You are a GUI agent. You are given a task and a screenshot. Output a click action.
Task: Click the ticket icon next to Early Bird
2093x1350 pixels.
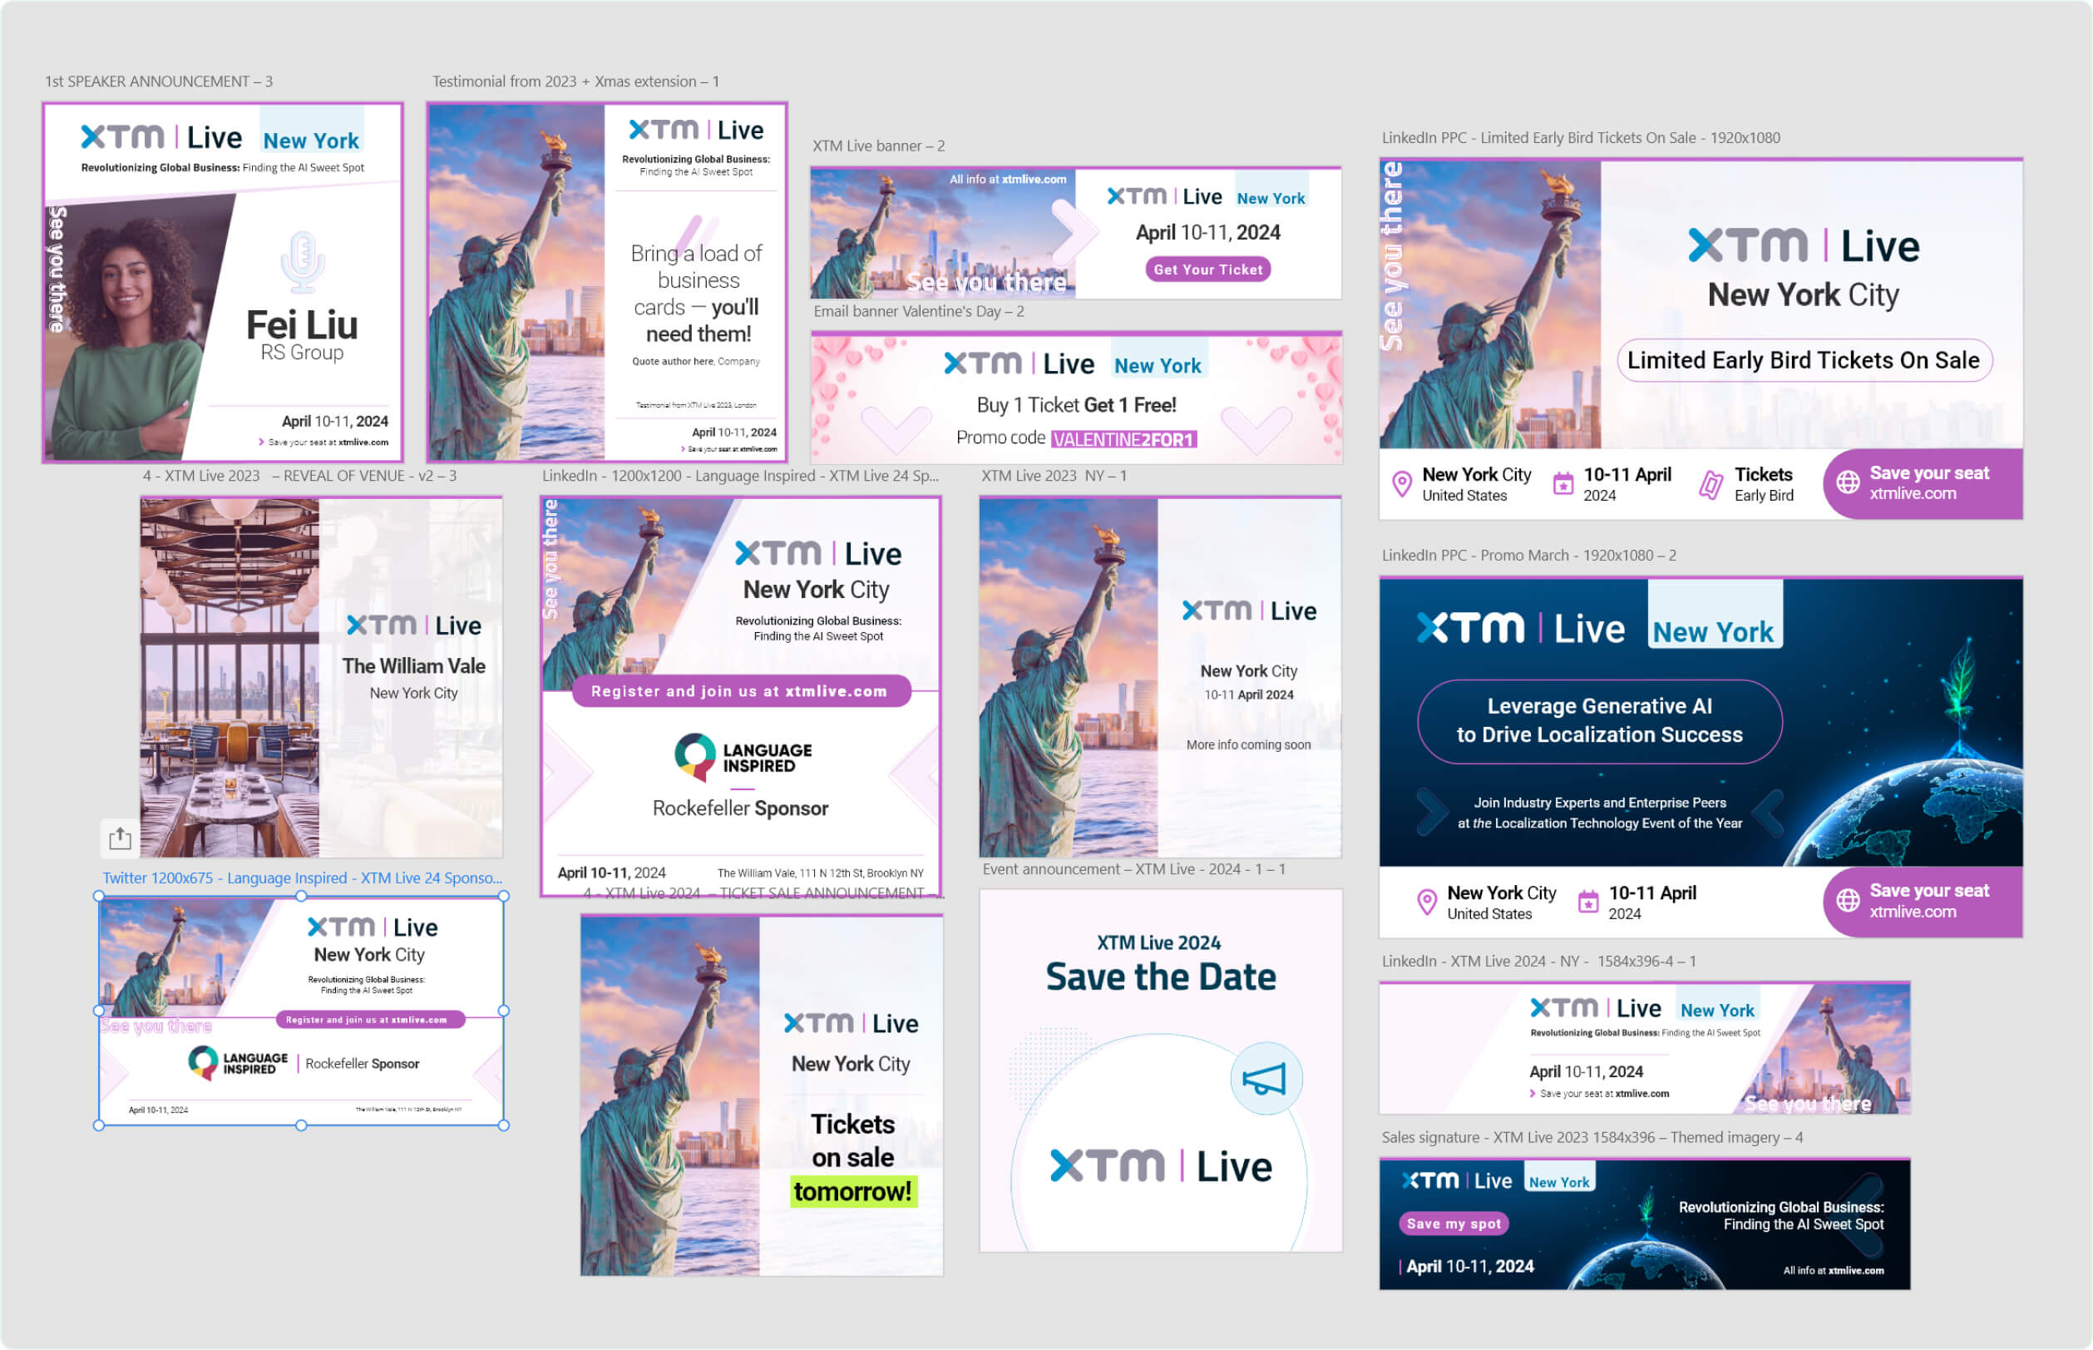tap(1710, 484)
